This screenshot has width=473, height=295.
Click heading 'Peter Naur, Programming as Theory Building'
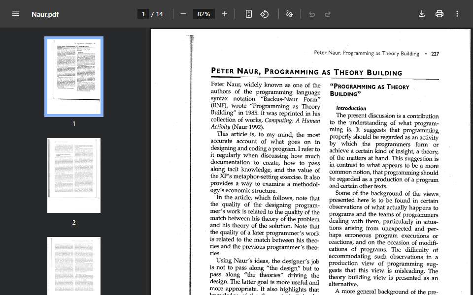pyautogui.click(x=306, y=72)
